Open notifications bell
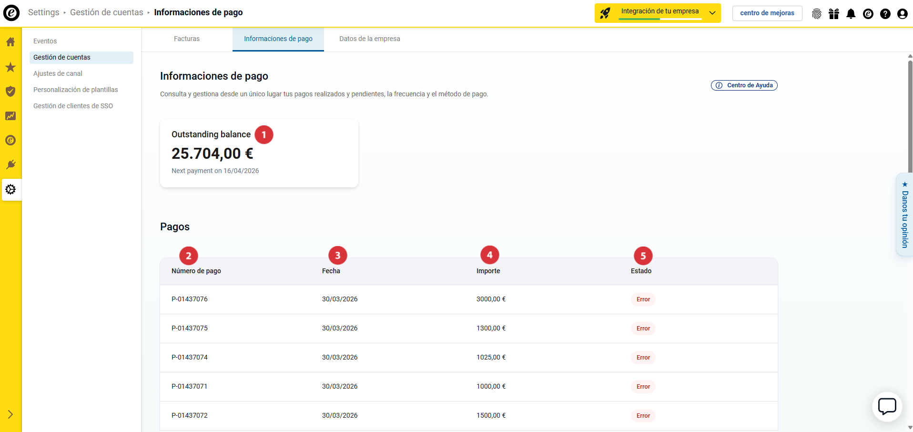 (851, 14)
